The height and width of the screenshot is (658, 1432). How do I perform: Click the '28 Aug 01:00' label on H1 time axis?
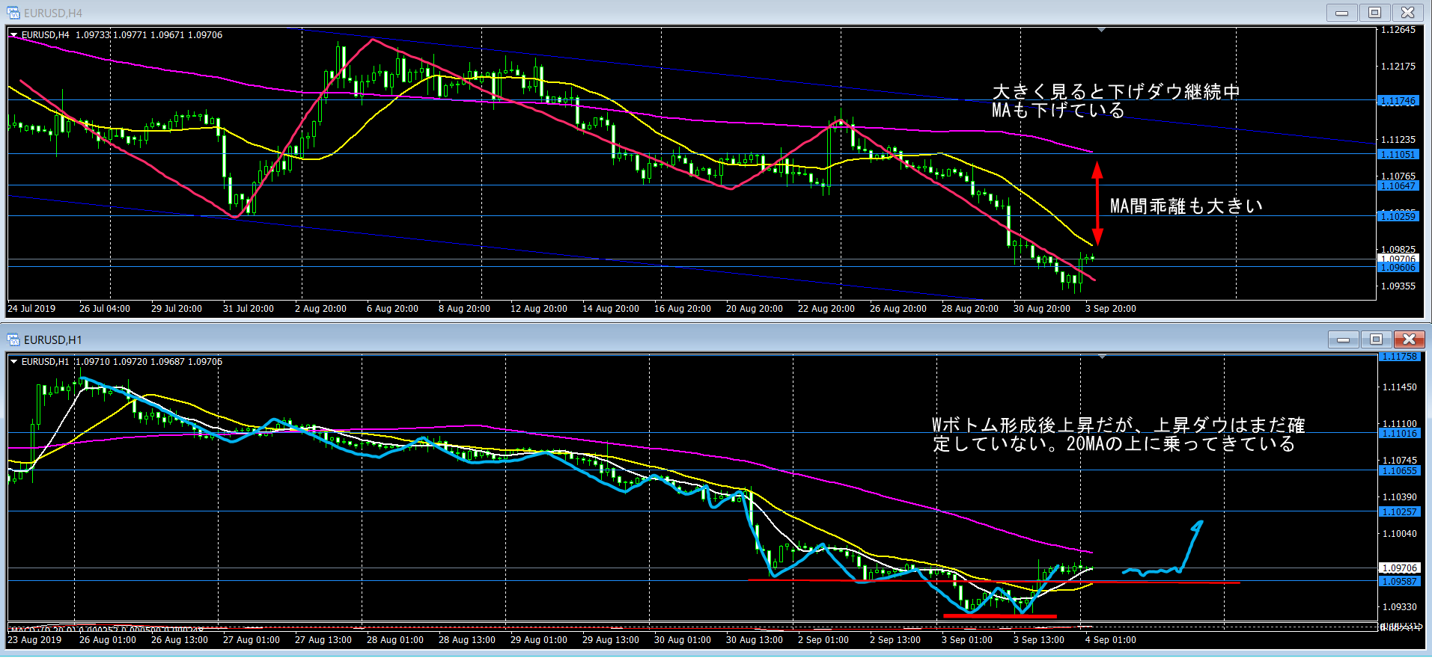coord(394,639)
